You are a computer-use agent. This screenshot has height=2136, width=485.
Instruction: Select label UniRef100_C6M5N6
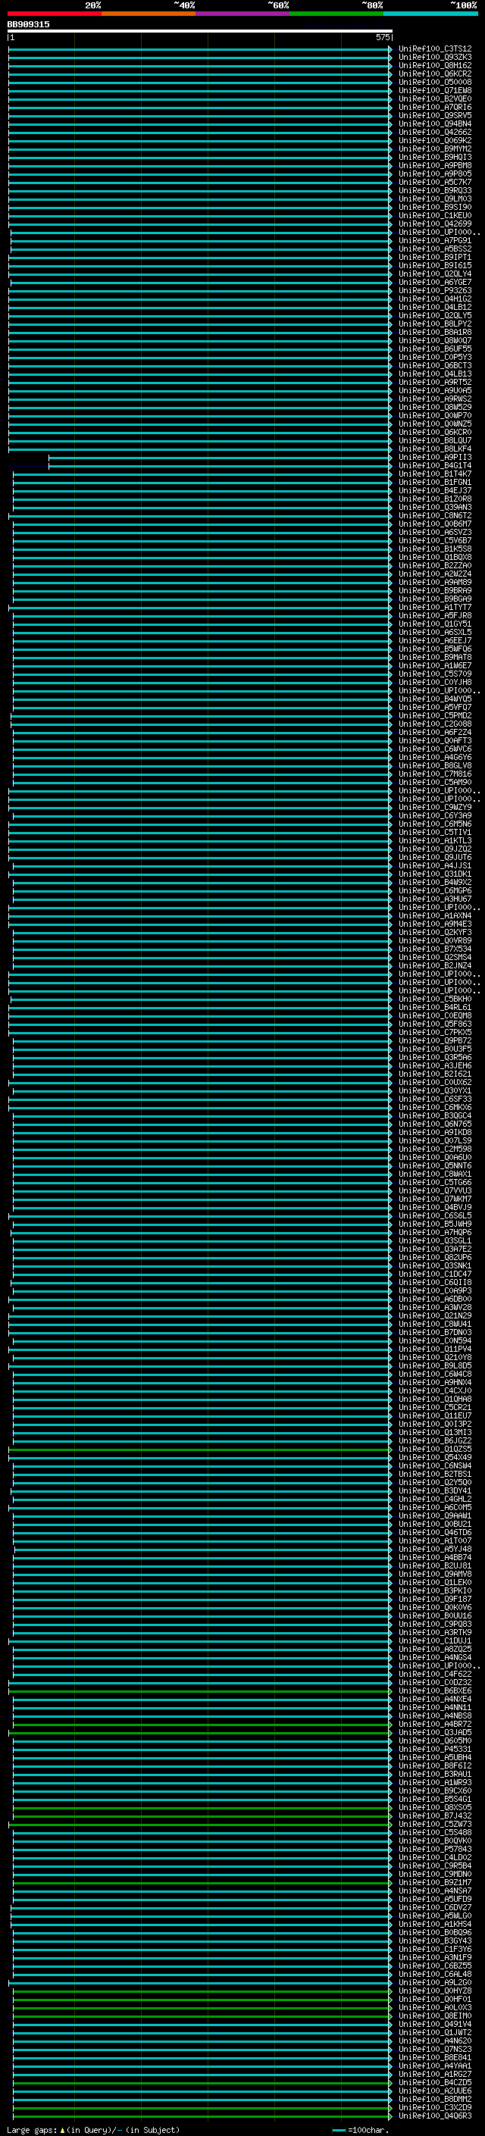pyautogui.click(x=435, y=824)
